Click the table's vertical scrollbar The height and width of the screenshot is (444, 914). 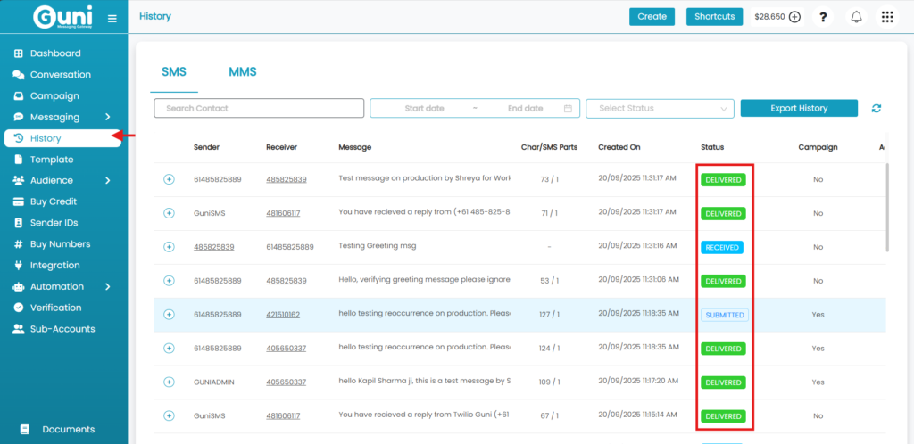pos(886,205)
